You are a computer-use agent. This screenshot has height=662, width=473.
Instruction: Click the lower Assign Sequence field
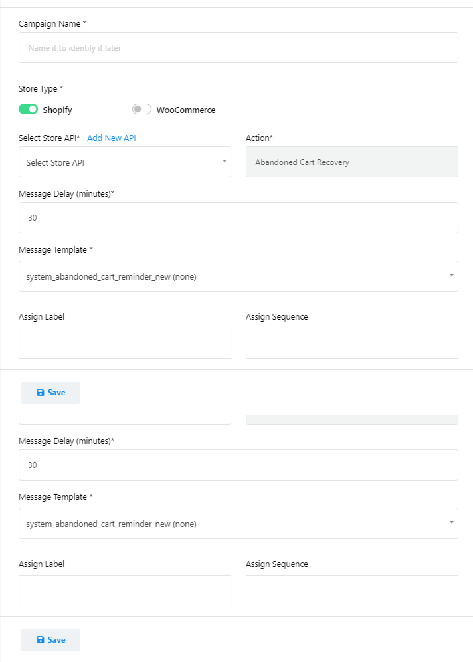point(351,590)
